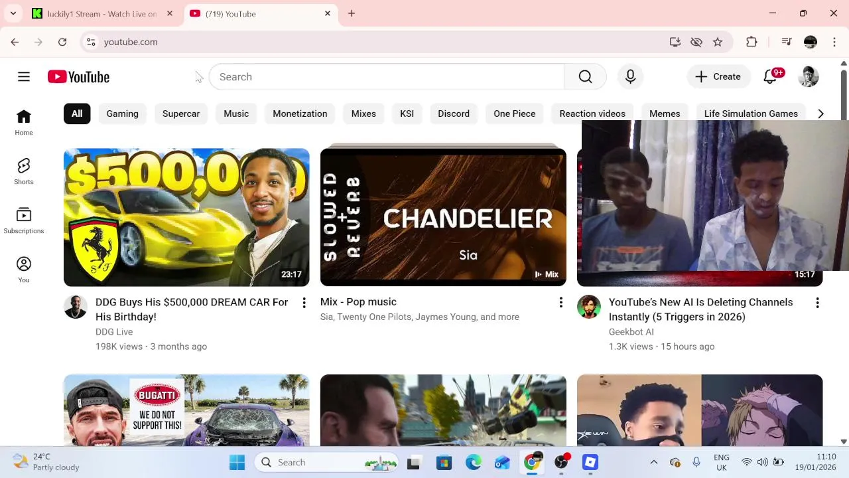Click DDG Live channel avatar
849x478 pixels.
click(x=76, y=307)
